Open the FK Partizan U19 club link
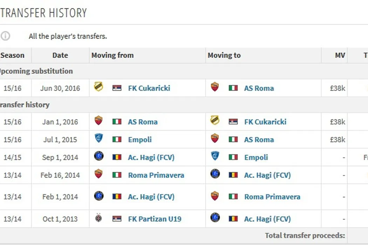 tap(155, 219)
